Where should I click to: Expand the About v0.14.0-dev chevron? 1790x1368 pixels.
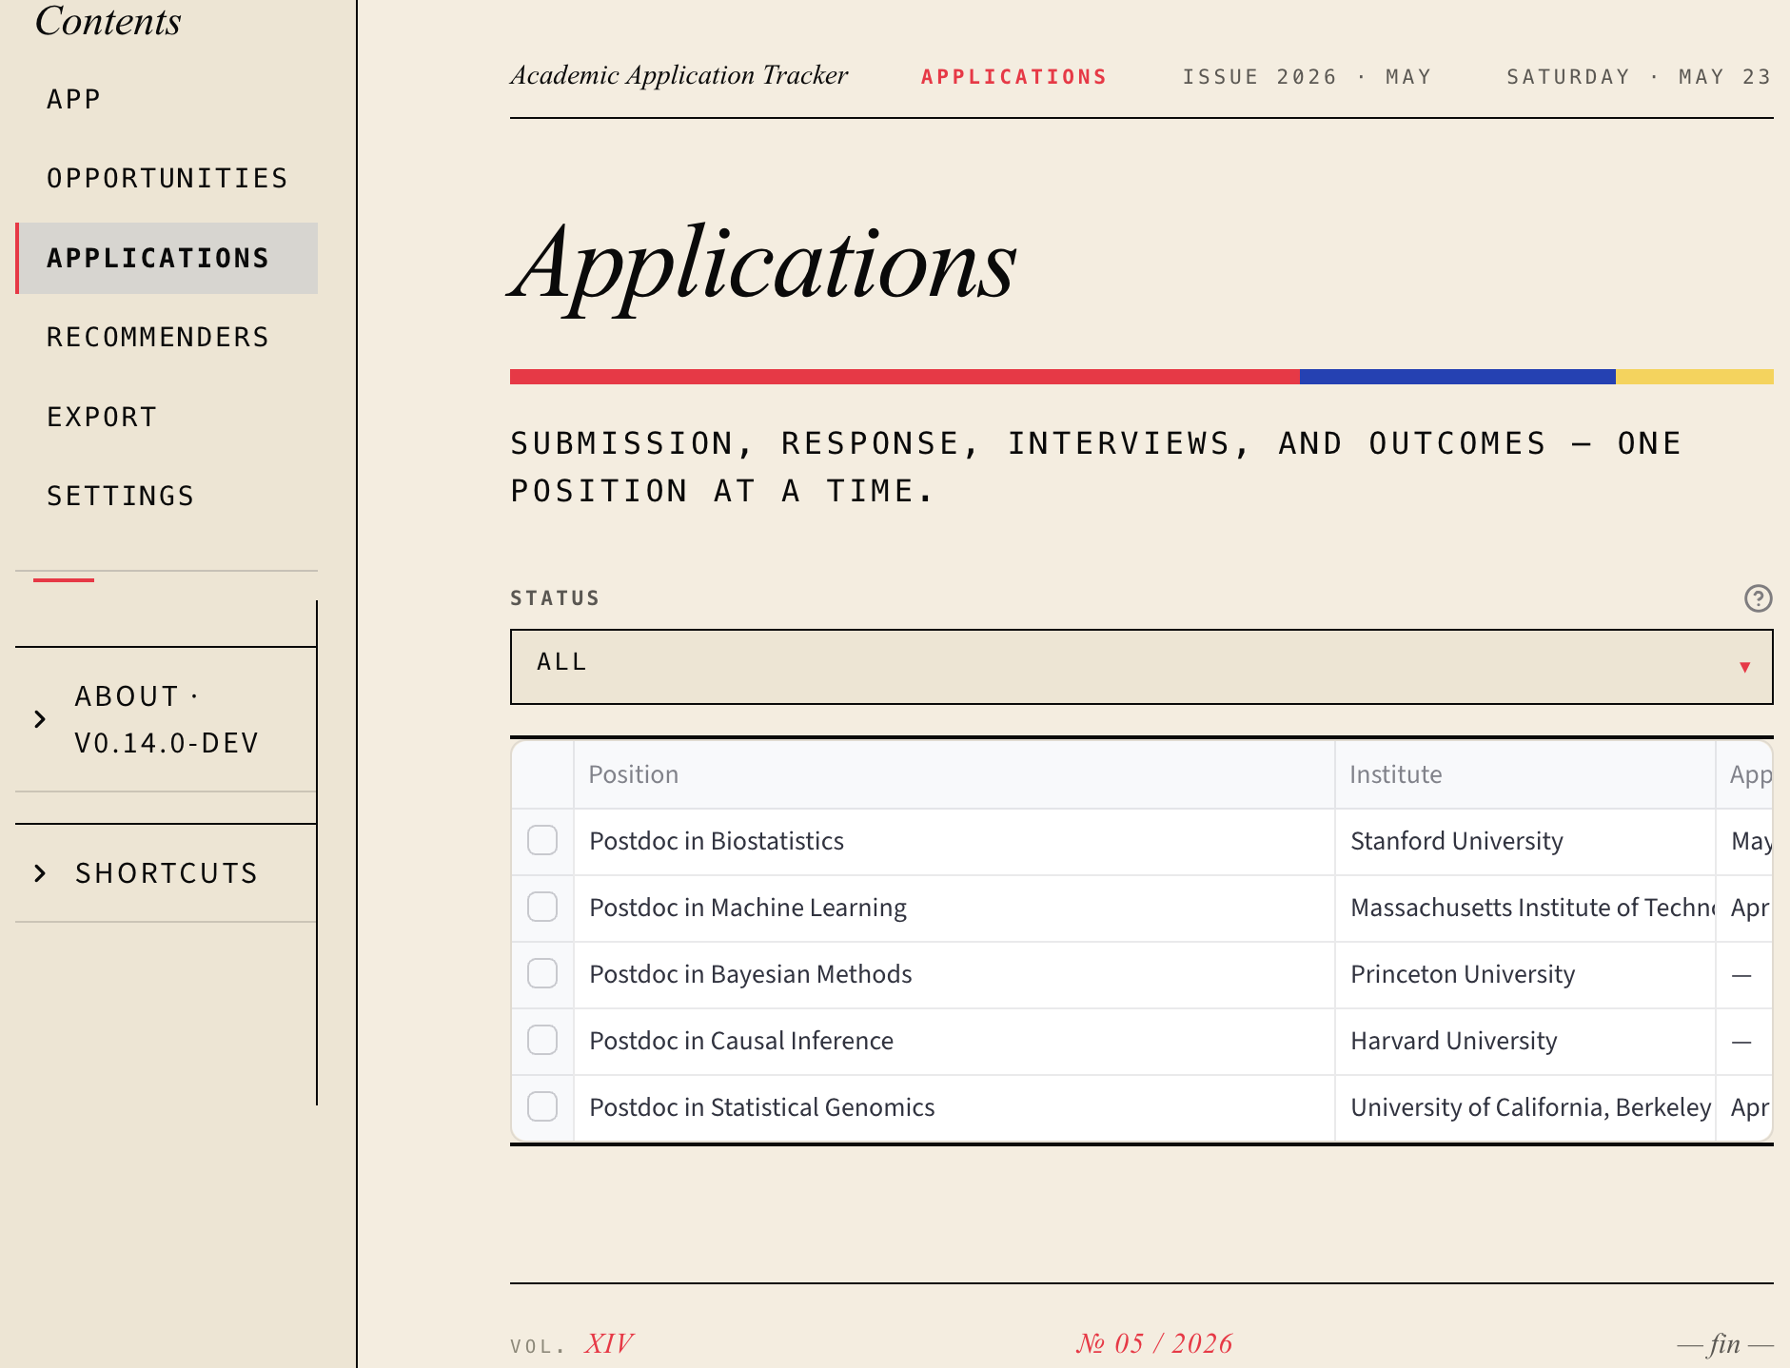pyautogui.click(x=40, y=719)
